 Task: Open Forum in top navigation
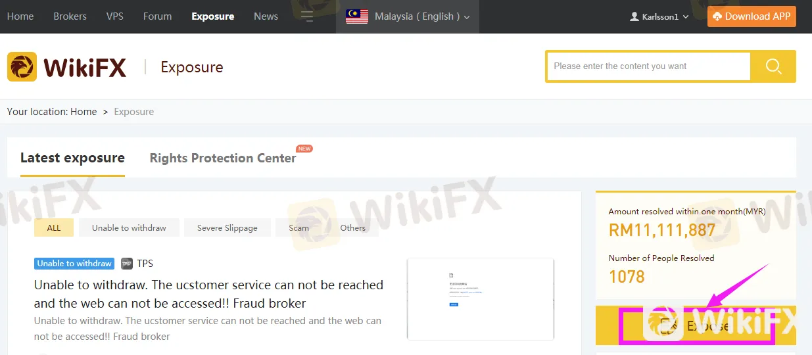[158, 16]
